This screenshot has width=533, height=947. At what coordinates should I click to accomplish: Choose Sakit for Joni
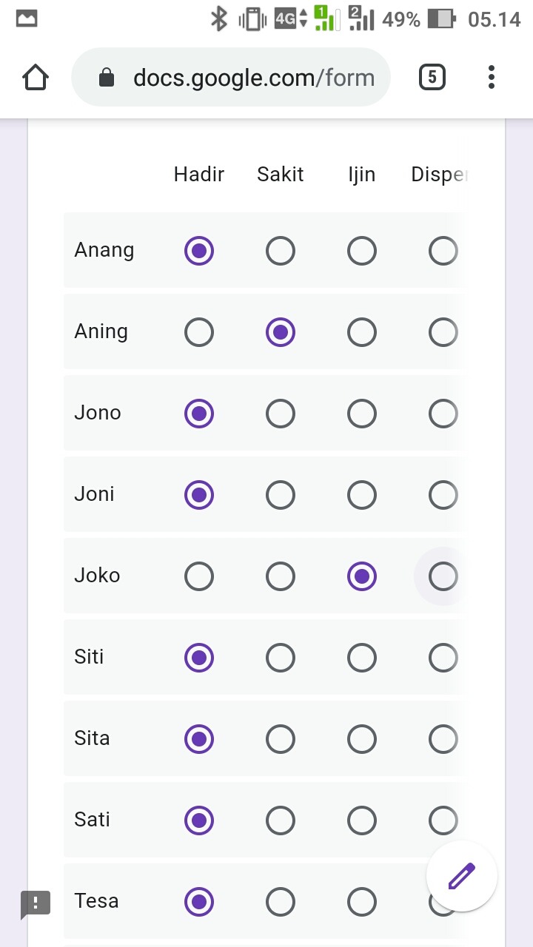[x=281, y=495]
